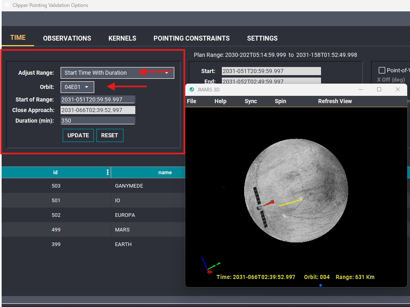Viewport: 410px width, 307px height.
Task: Open the id column options menu
Action: pyautogui.click(x=107, y=172)
